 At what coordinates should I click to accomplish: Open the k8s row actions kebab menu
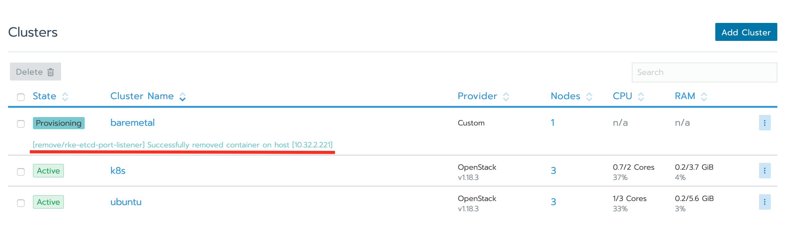pos(765,171)
